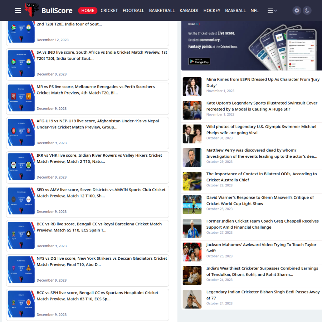322x322 pixels.
Task: Click date 'October 25, 2023'
Action: (219, 256)
